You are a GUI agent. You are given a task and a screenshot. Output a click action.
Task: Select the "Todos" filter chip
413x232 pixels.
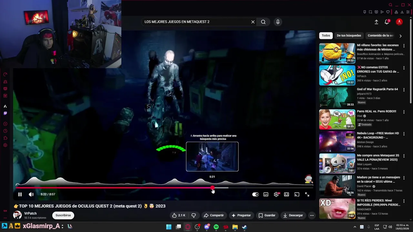click(326, 35)
